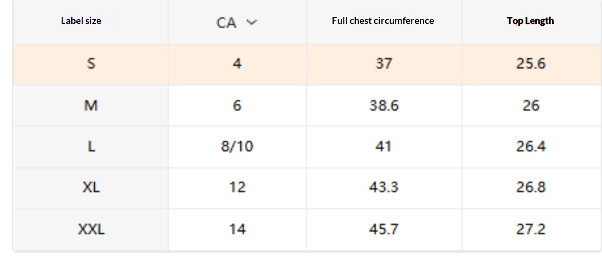Click the CA size 6 cell
This screenshot has width=602, height=260.
coord(237,105)
